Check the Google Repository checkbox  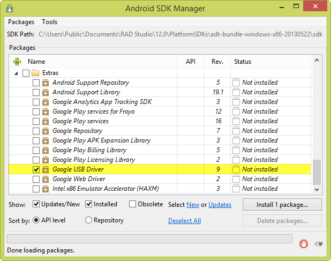point(36,131)
